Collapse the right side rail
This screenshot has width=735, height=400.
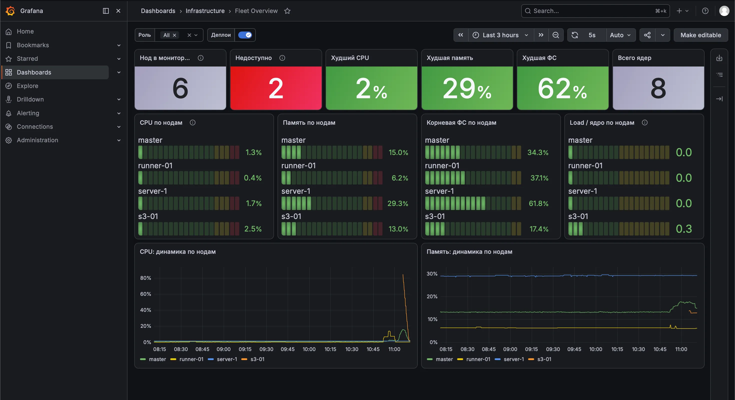coord(719,99)
